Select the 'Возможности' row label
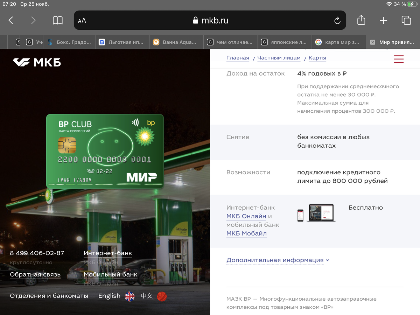This screenshot has width=420, height=315. click(248, 173)
